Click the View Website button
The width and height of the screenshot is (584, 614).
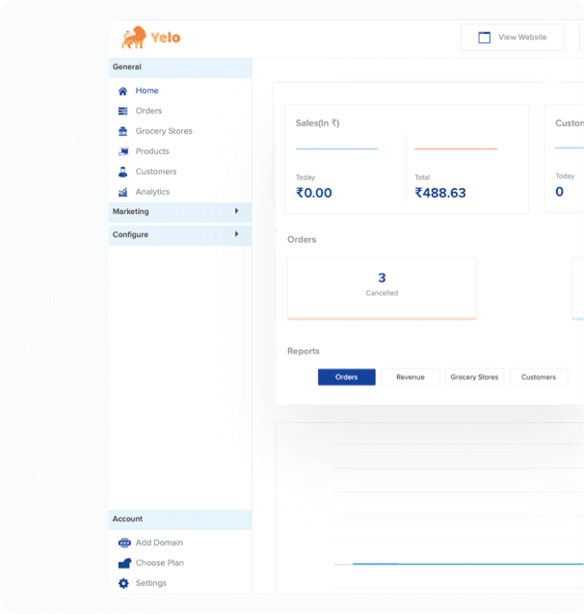[x=513, y=38]
